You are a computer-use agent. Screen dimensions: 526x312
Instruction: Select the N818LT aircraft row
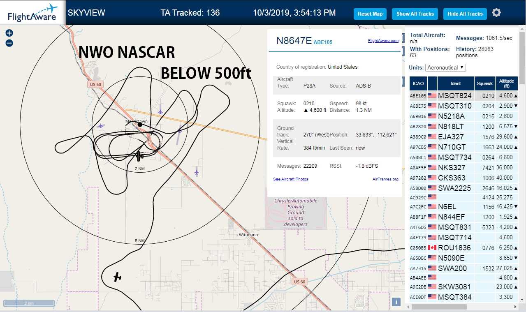tap(464, 127)
